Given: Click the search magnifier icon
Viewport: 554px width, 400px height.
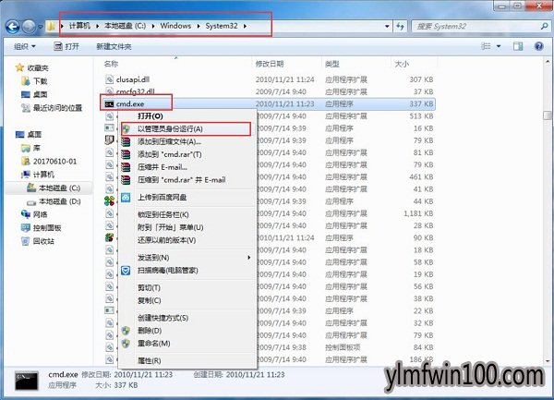Looking at the screenshot, I should pos(544,26).
